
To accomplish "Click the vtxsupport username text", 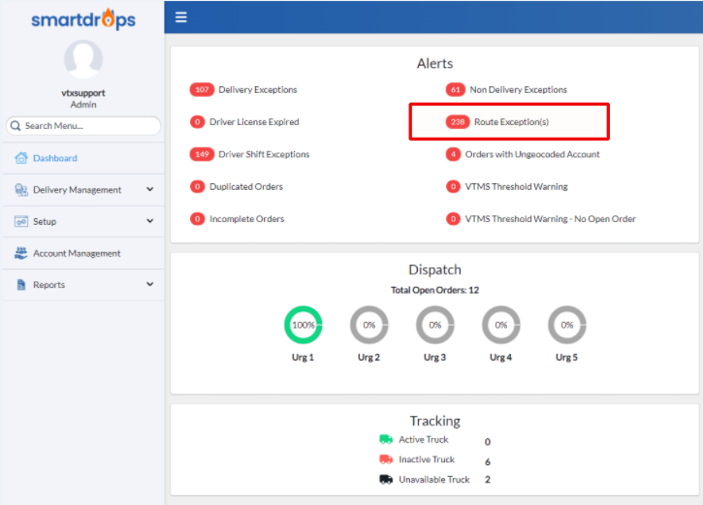I will [83, 93].
